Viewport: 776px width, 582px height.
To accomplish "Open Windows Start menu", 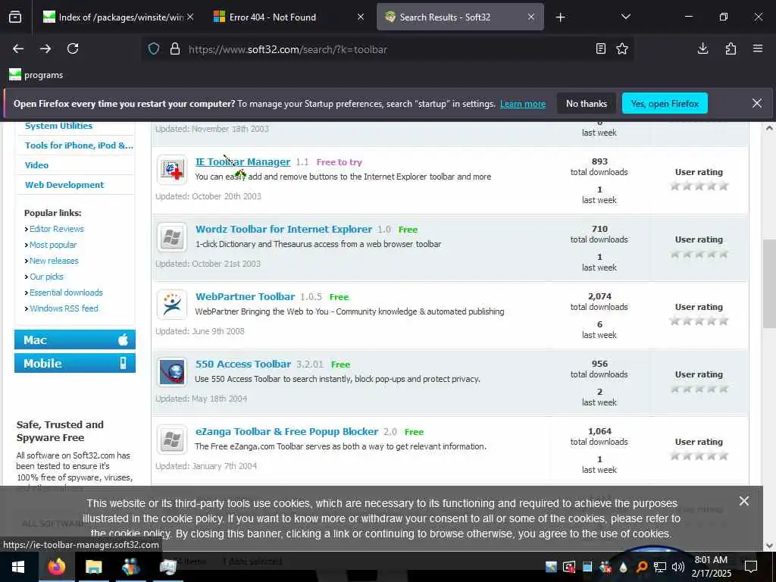I will pos(18,567).
